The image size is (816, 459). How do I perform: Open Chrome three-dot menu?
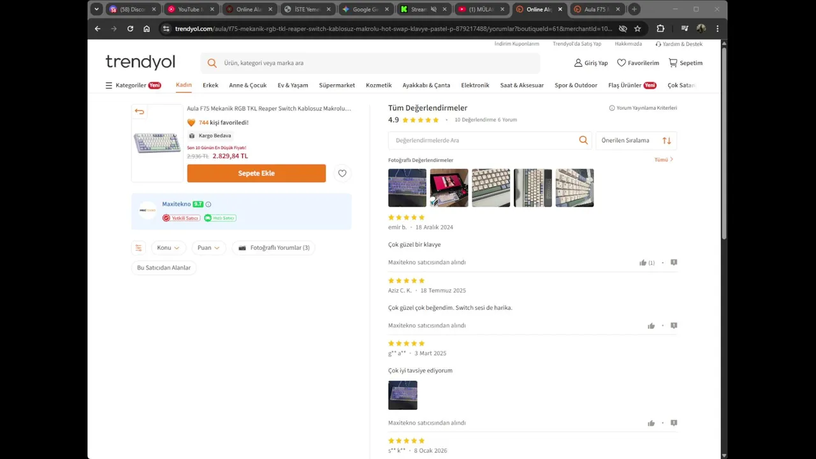(718, 29)
